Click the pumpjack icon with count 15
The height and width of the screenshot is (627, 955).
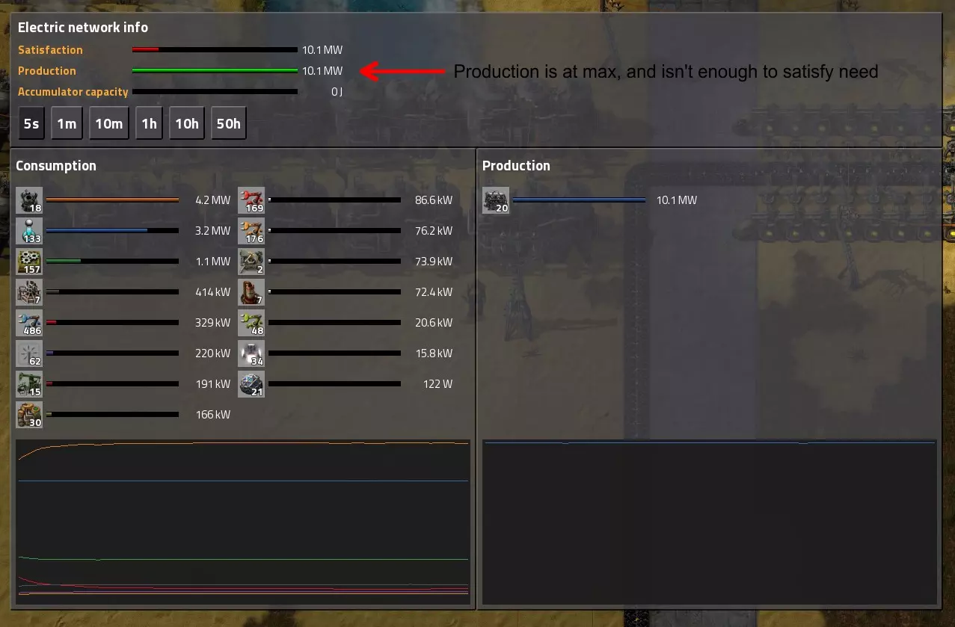coord(29,384)
